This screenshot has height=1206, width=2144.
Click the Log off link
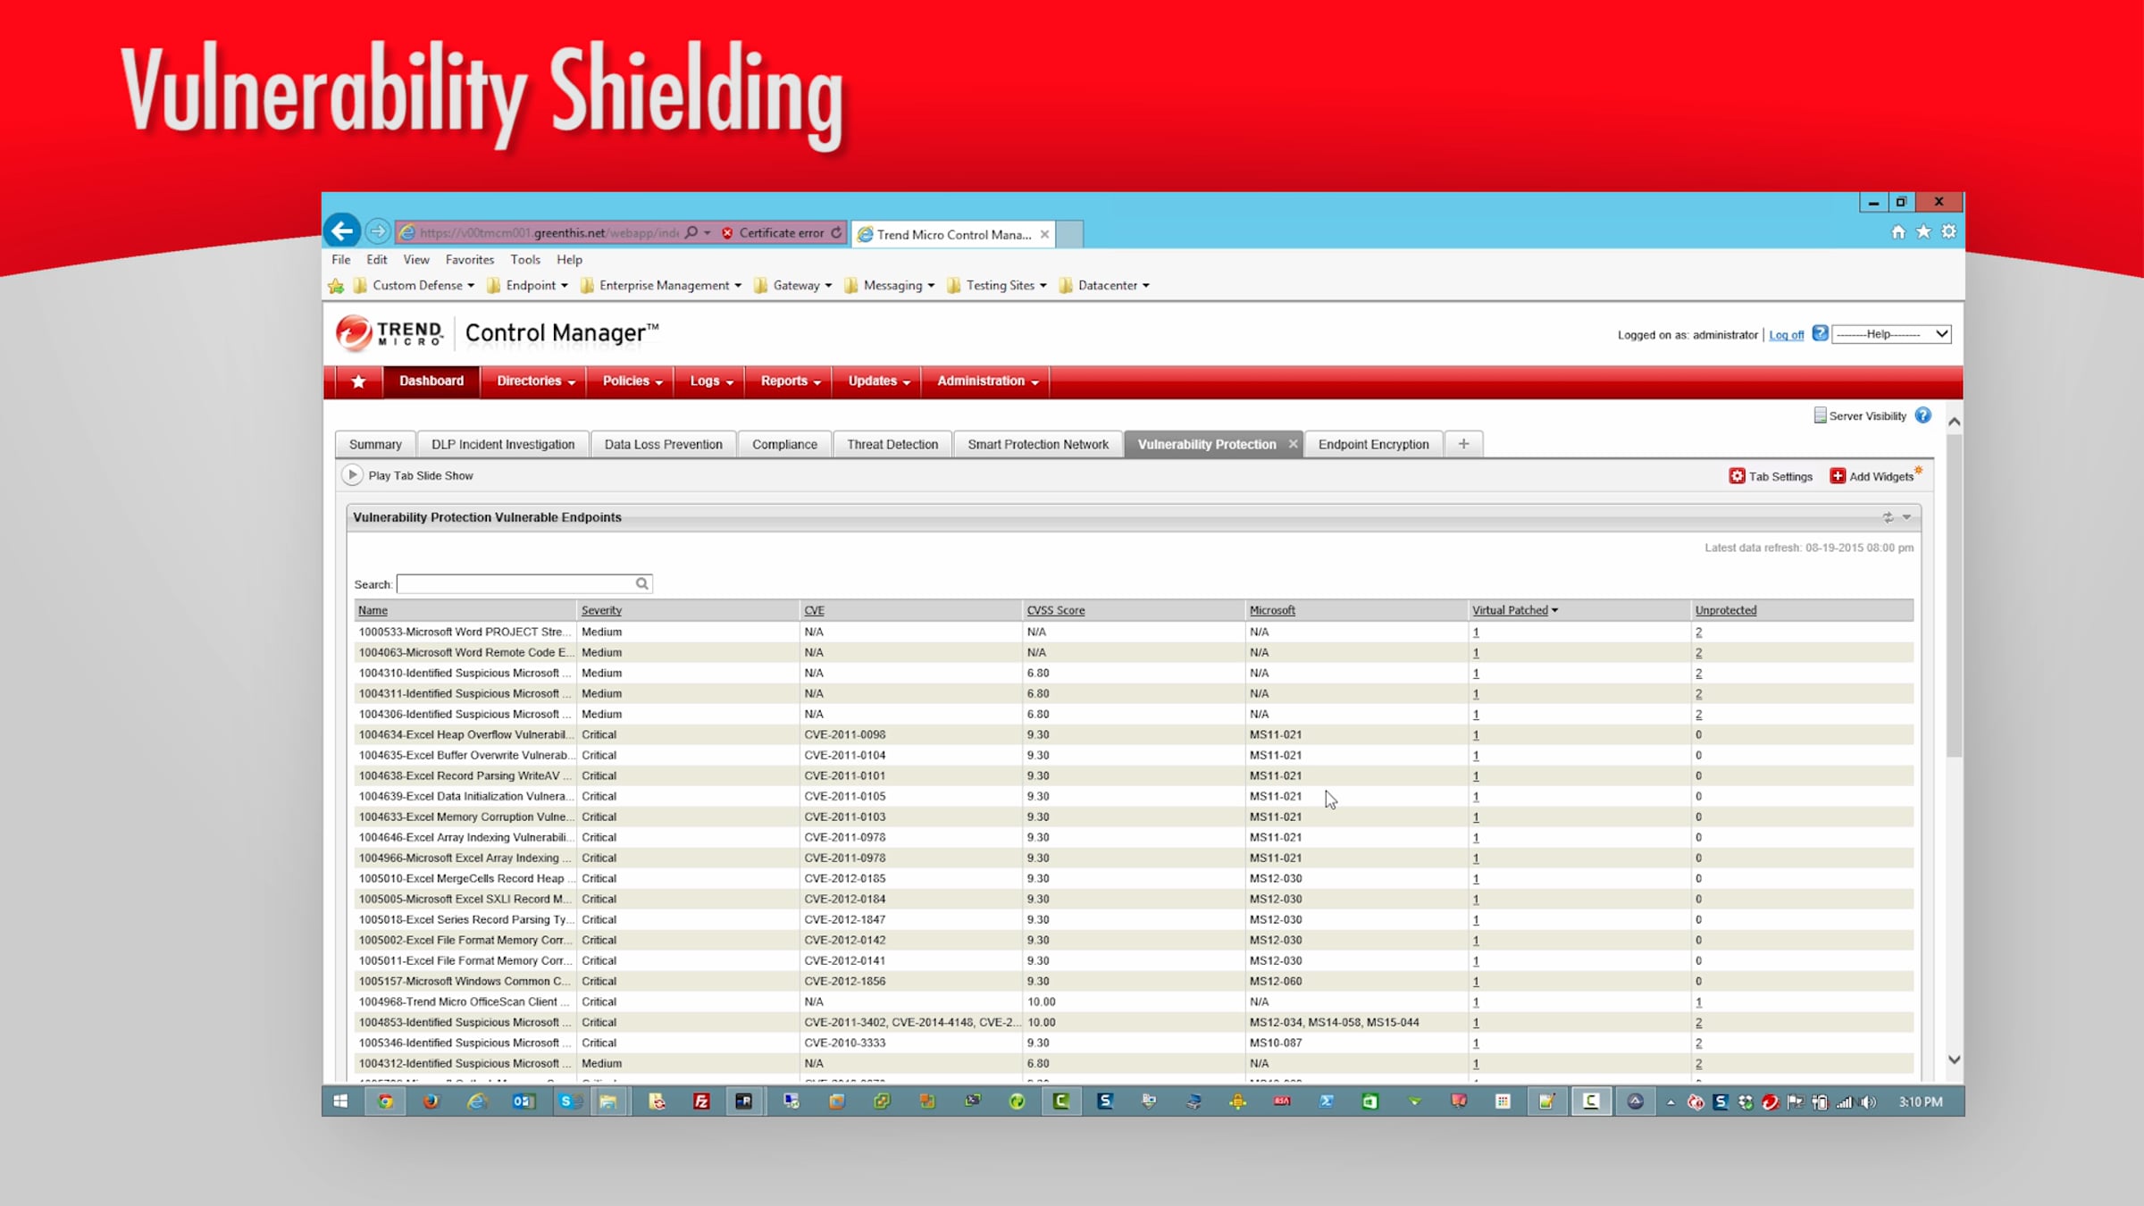pos(1786,335)
